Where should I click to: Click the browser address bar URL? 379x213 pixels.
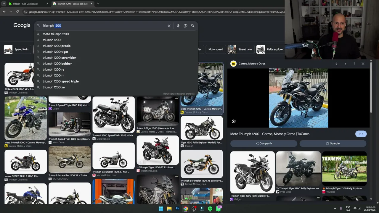(157, 12)
